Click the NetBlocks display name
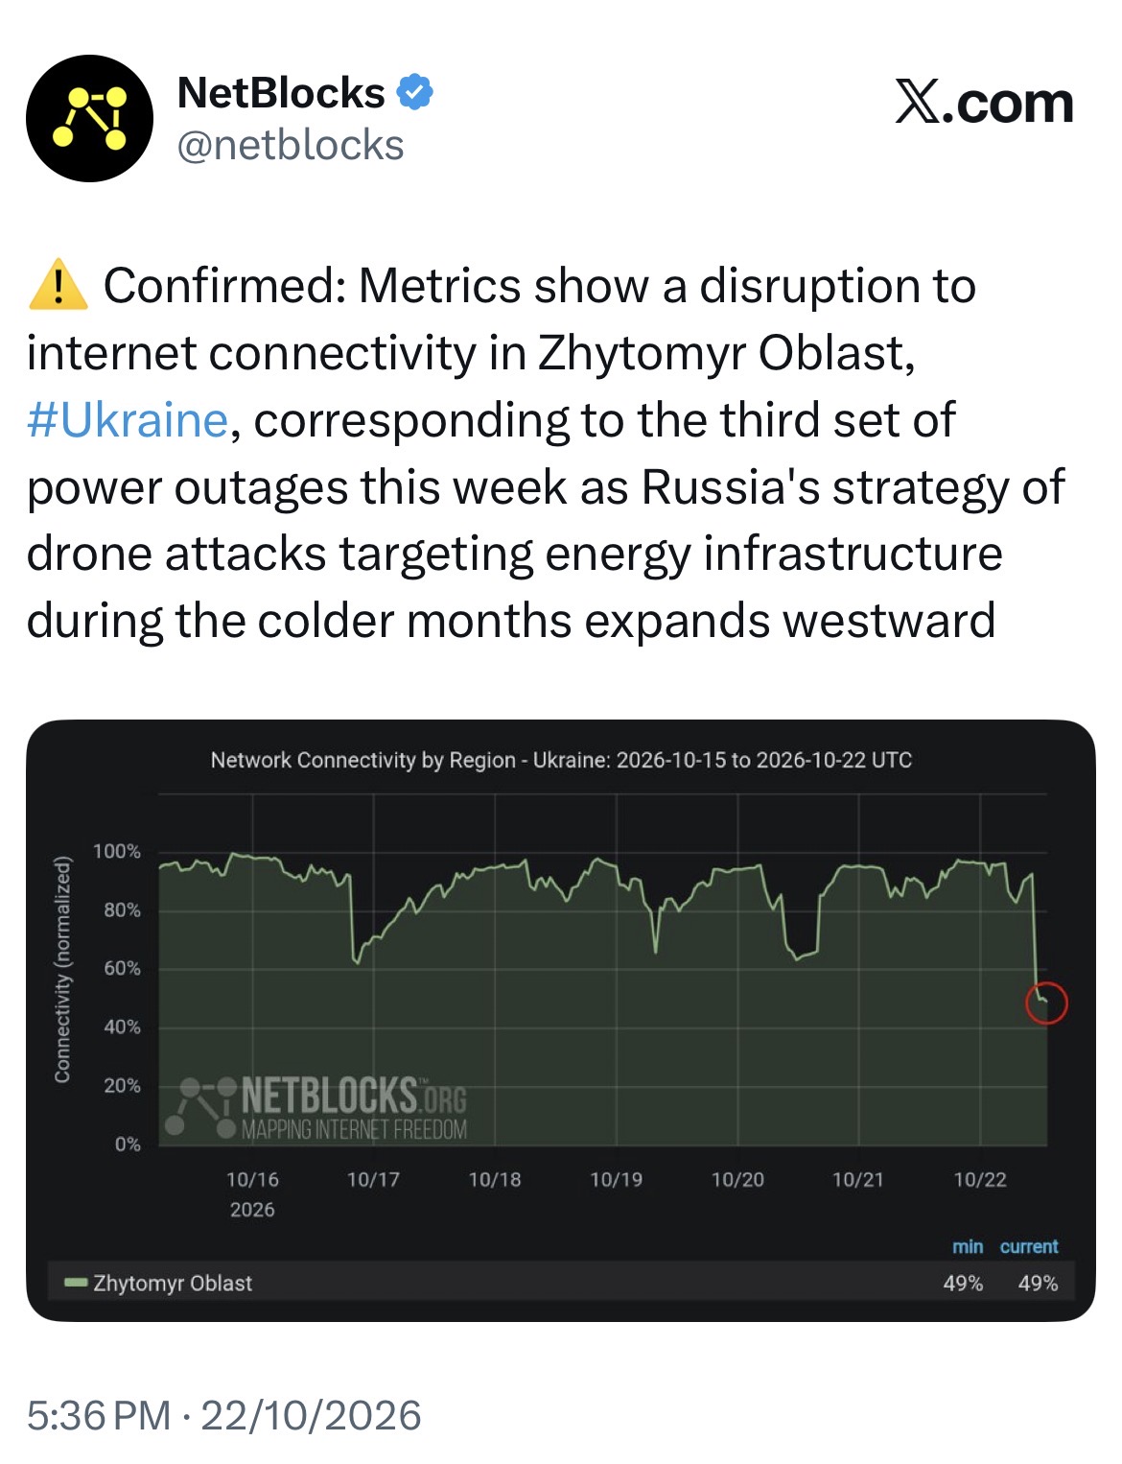 (x=281, y=93)
